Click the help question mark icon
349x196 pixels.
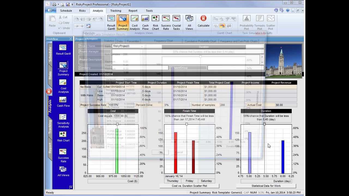(x=288, y=10)
